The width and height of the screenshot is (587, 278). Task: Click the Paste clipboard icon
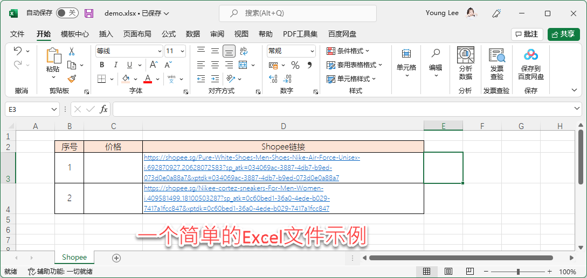point(53,55)
